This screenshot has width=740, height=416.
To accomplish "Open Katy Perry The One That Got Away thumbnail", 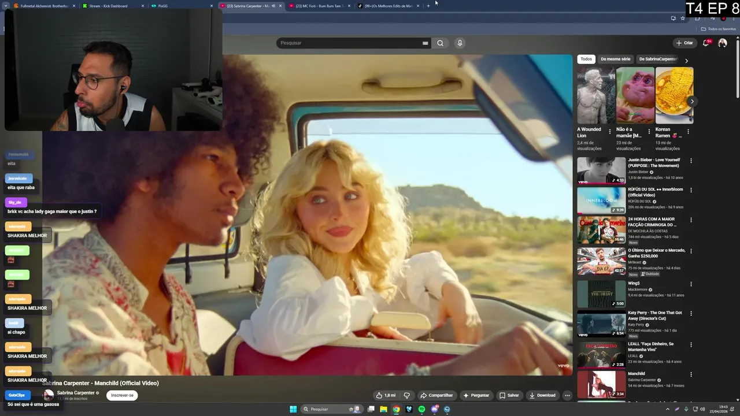I will tap(601, 324).
